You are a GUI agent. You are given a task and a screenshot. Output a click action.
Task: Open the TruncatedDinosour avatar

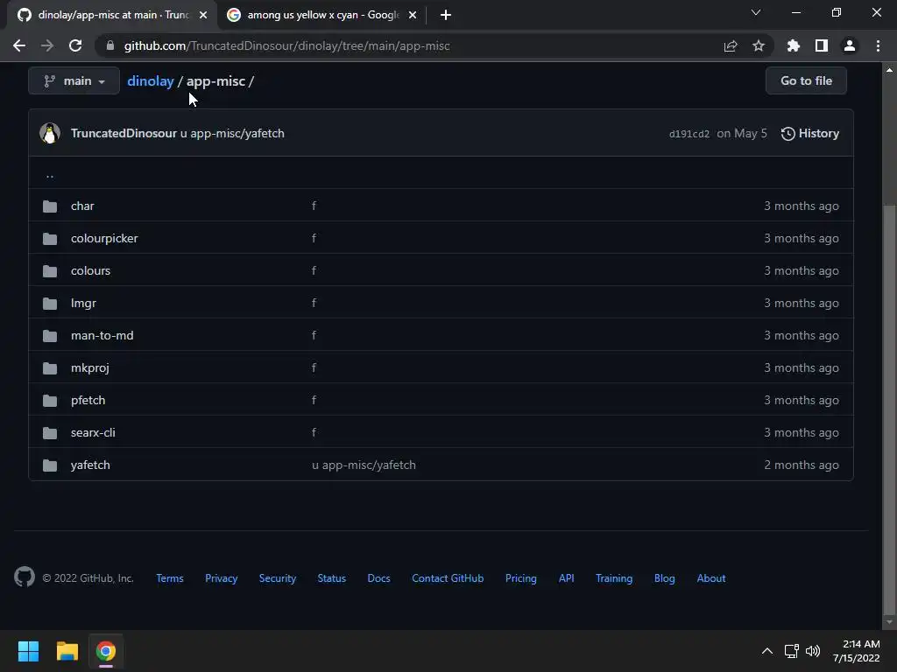tap(50, 133)
